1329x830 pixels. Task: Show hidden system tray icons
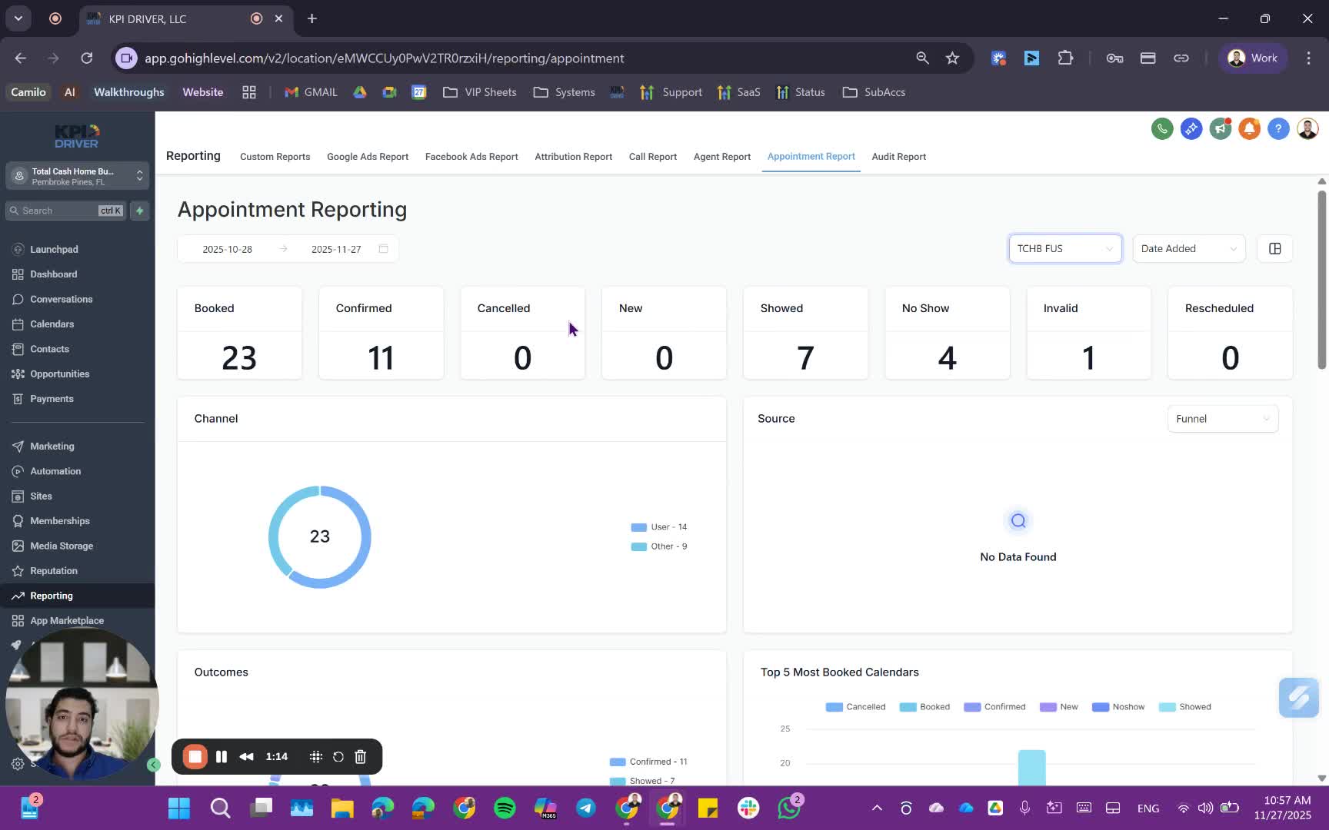pyautogui.click(x=876, y=808)
